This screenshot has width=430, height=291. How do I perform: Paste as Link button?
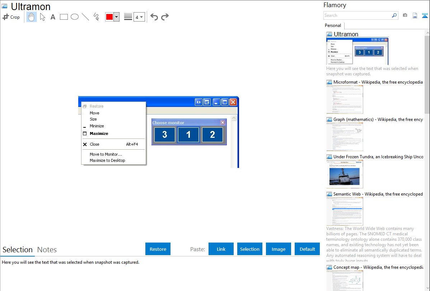tap(221, 249)
